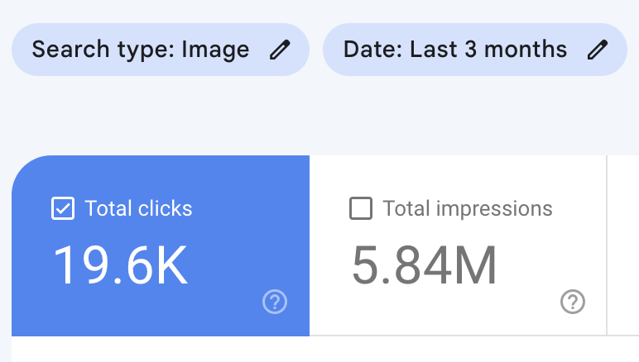
Task: Uncheck the Total clicks checkbox
Action: click(x=63, y=209)
